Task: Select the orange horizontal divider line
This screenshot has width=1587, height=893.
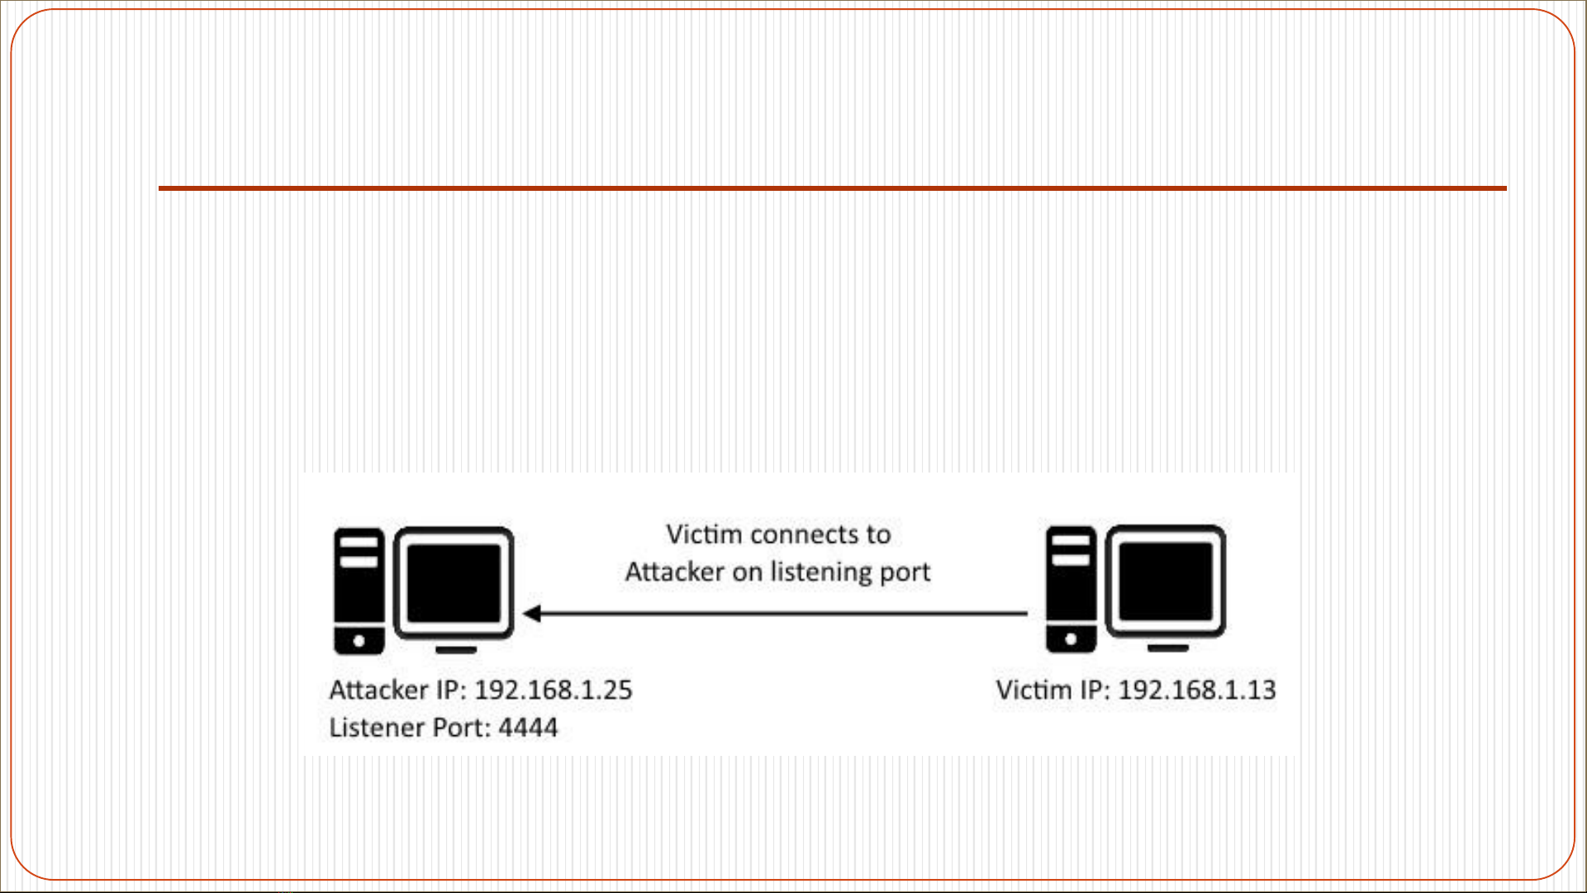Action: (833, 188)
